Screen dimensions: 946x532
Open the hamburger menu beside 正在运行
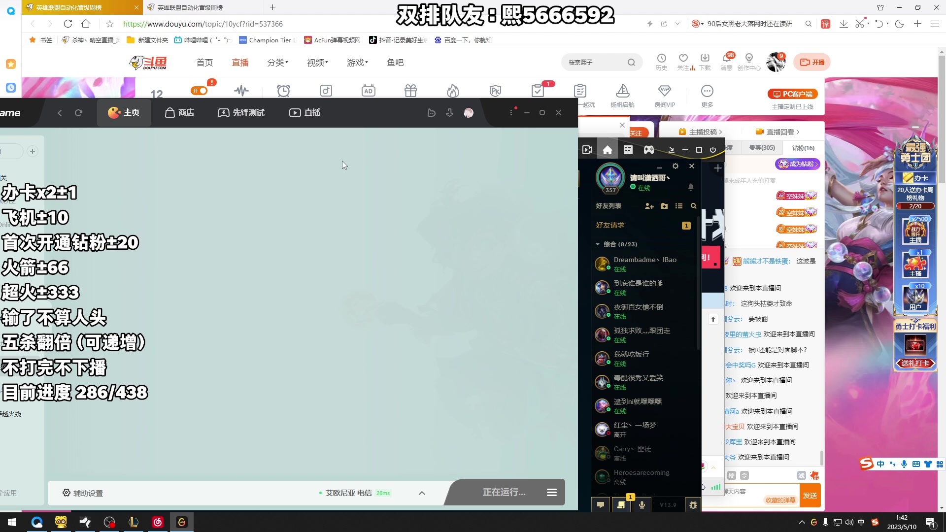click(552, 492)
